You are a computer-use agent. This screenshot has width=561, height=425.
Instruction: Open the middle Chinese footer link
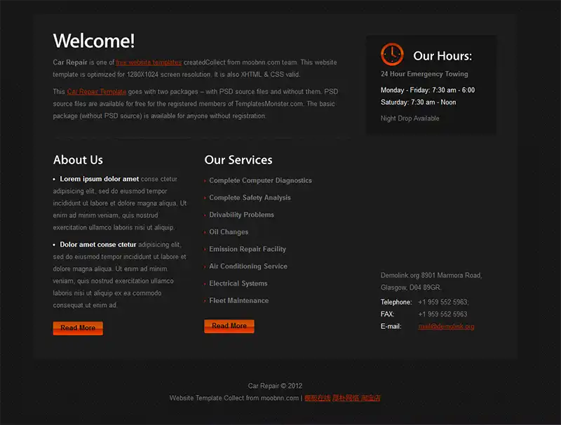(346, 398)
